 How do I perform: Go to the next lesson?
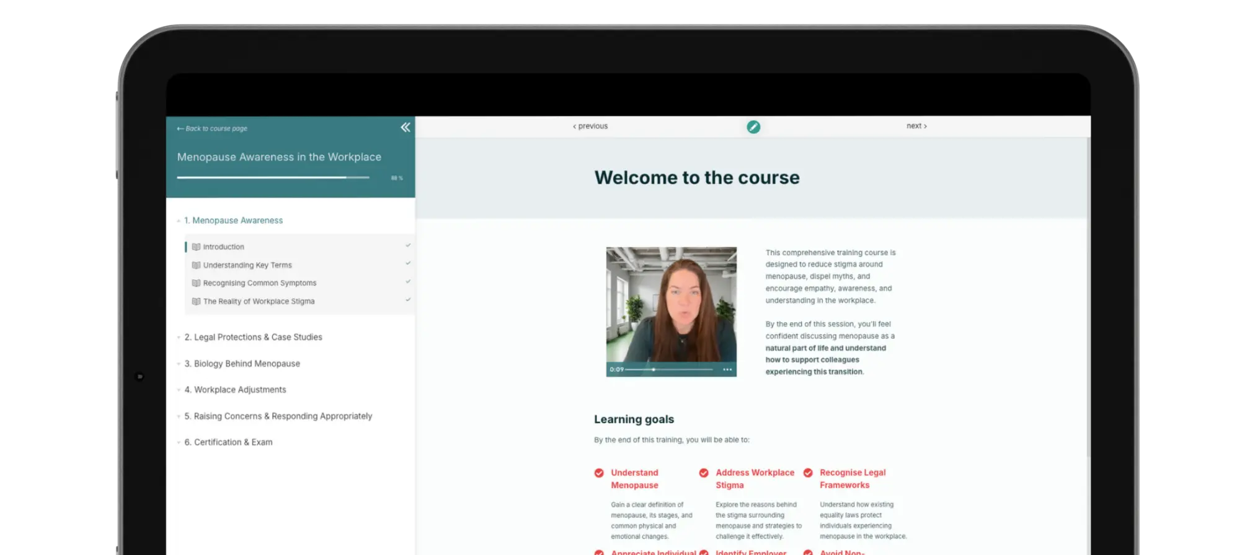[916, 126]
